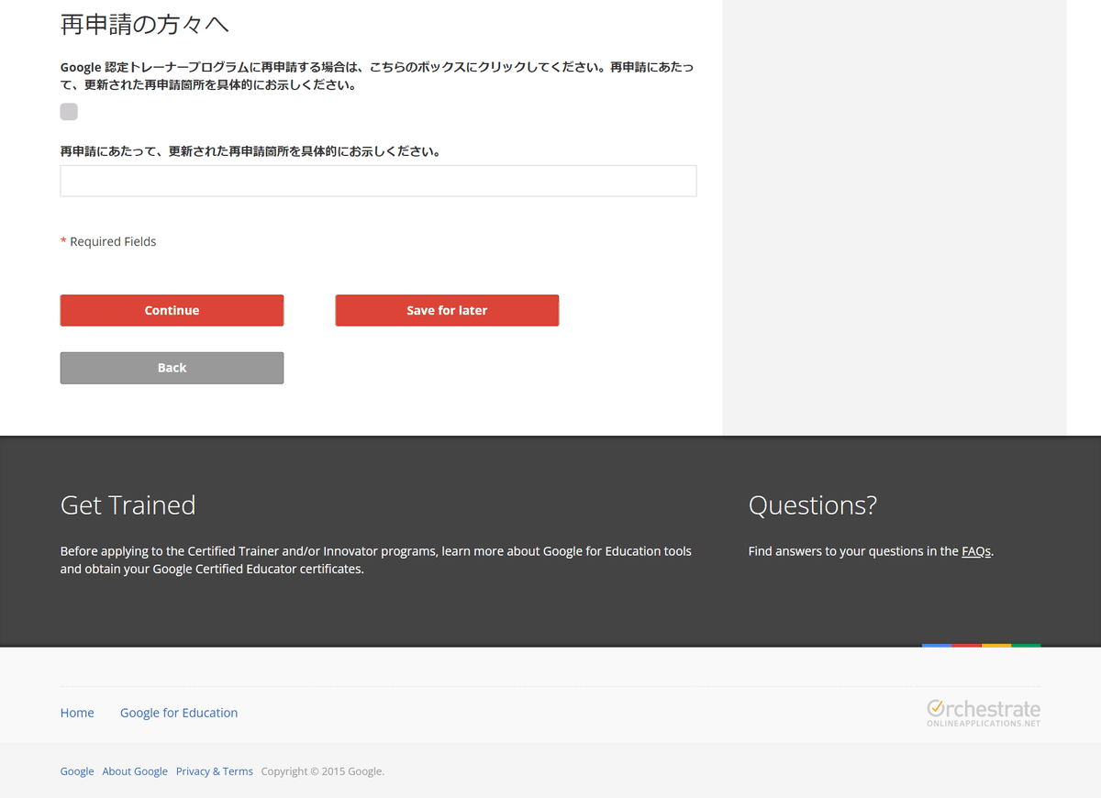Viewport: 1101px width, 798px height.
Task: Visit the Google for Education link
Action: (x=179, y=713)
